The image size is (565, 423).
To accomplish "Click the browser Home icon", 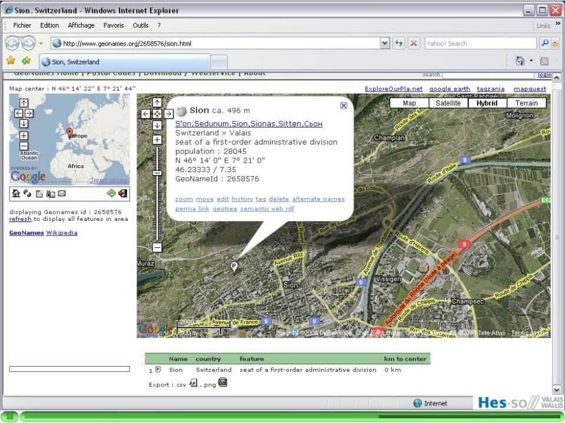I will point(520,61).
